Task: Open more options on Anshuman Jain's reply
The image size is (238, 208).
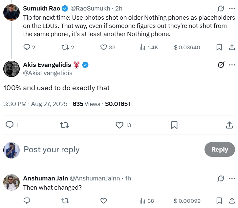Action: point(232,178)
